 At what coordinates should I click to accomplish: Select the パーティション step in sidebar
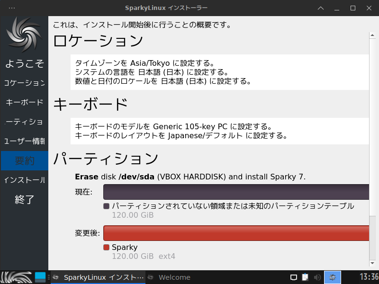click(x=25, y=122)
